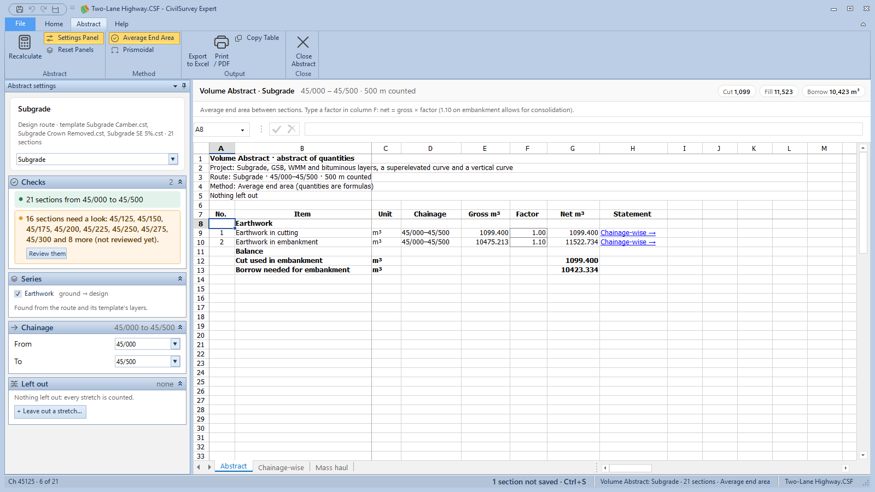
Task: Toggle the Earthwork series checkbox
Action: click(x=17, y=294)
